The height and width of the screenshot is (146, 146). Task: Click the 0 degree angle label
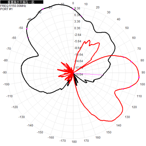(x=73, y=3)
